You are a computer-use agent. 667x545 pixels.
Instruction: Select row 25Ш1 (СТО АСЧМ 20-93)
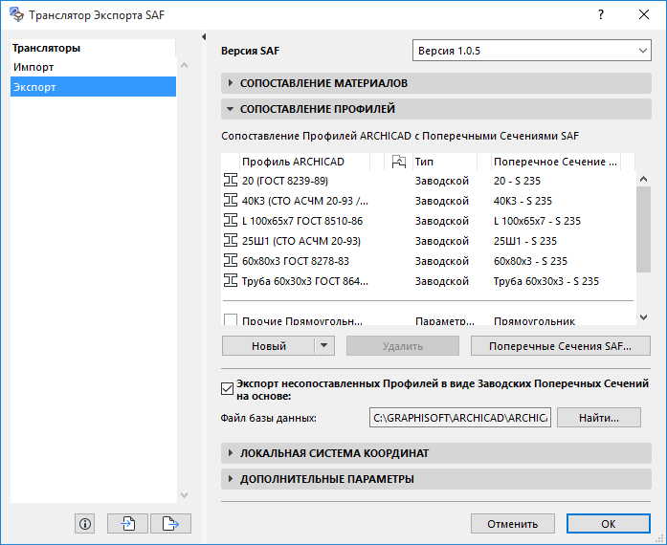(429, 241)
